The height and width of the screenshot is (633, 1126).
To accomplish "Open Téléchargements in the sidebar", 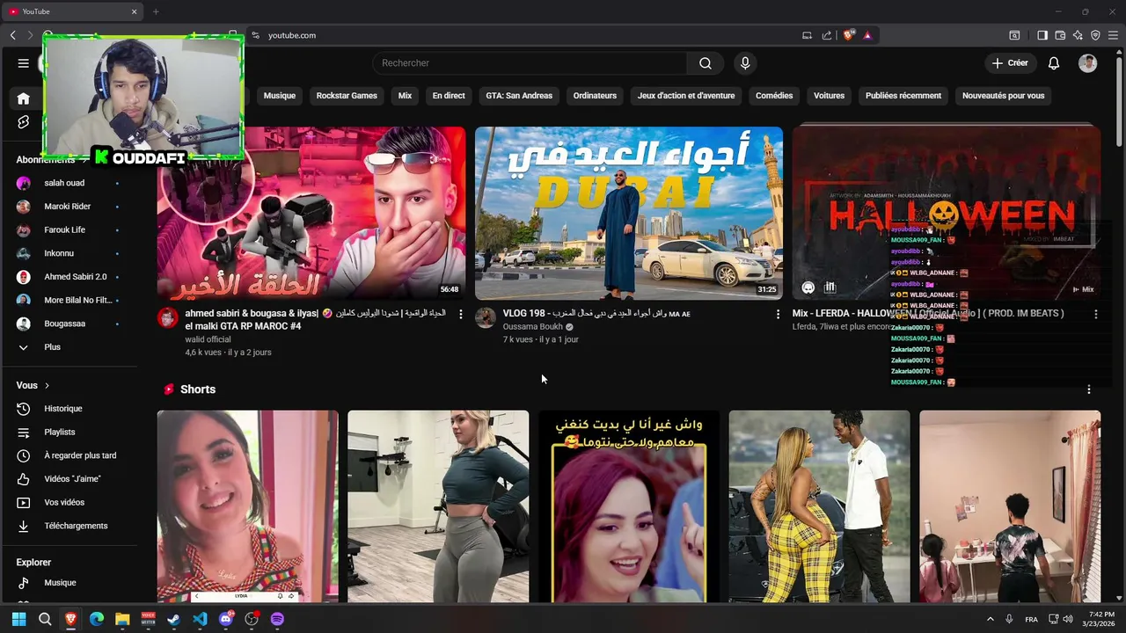I will click(76, 526).
